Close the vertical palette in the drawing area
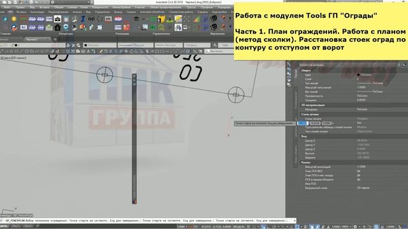 [135, 76]
